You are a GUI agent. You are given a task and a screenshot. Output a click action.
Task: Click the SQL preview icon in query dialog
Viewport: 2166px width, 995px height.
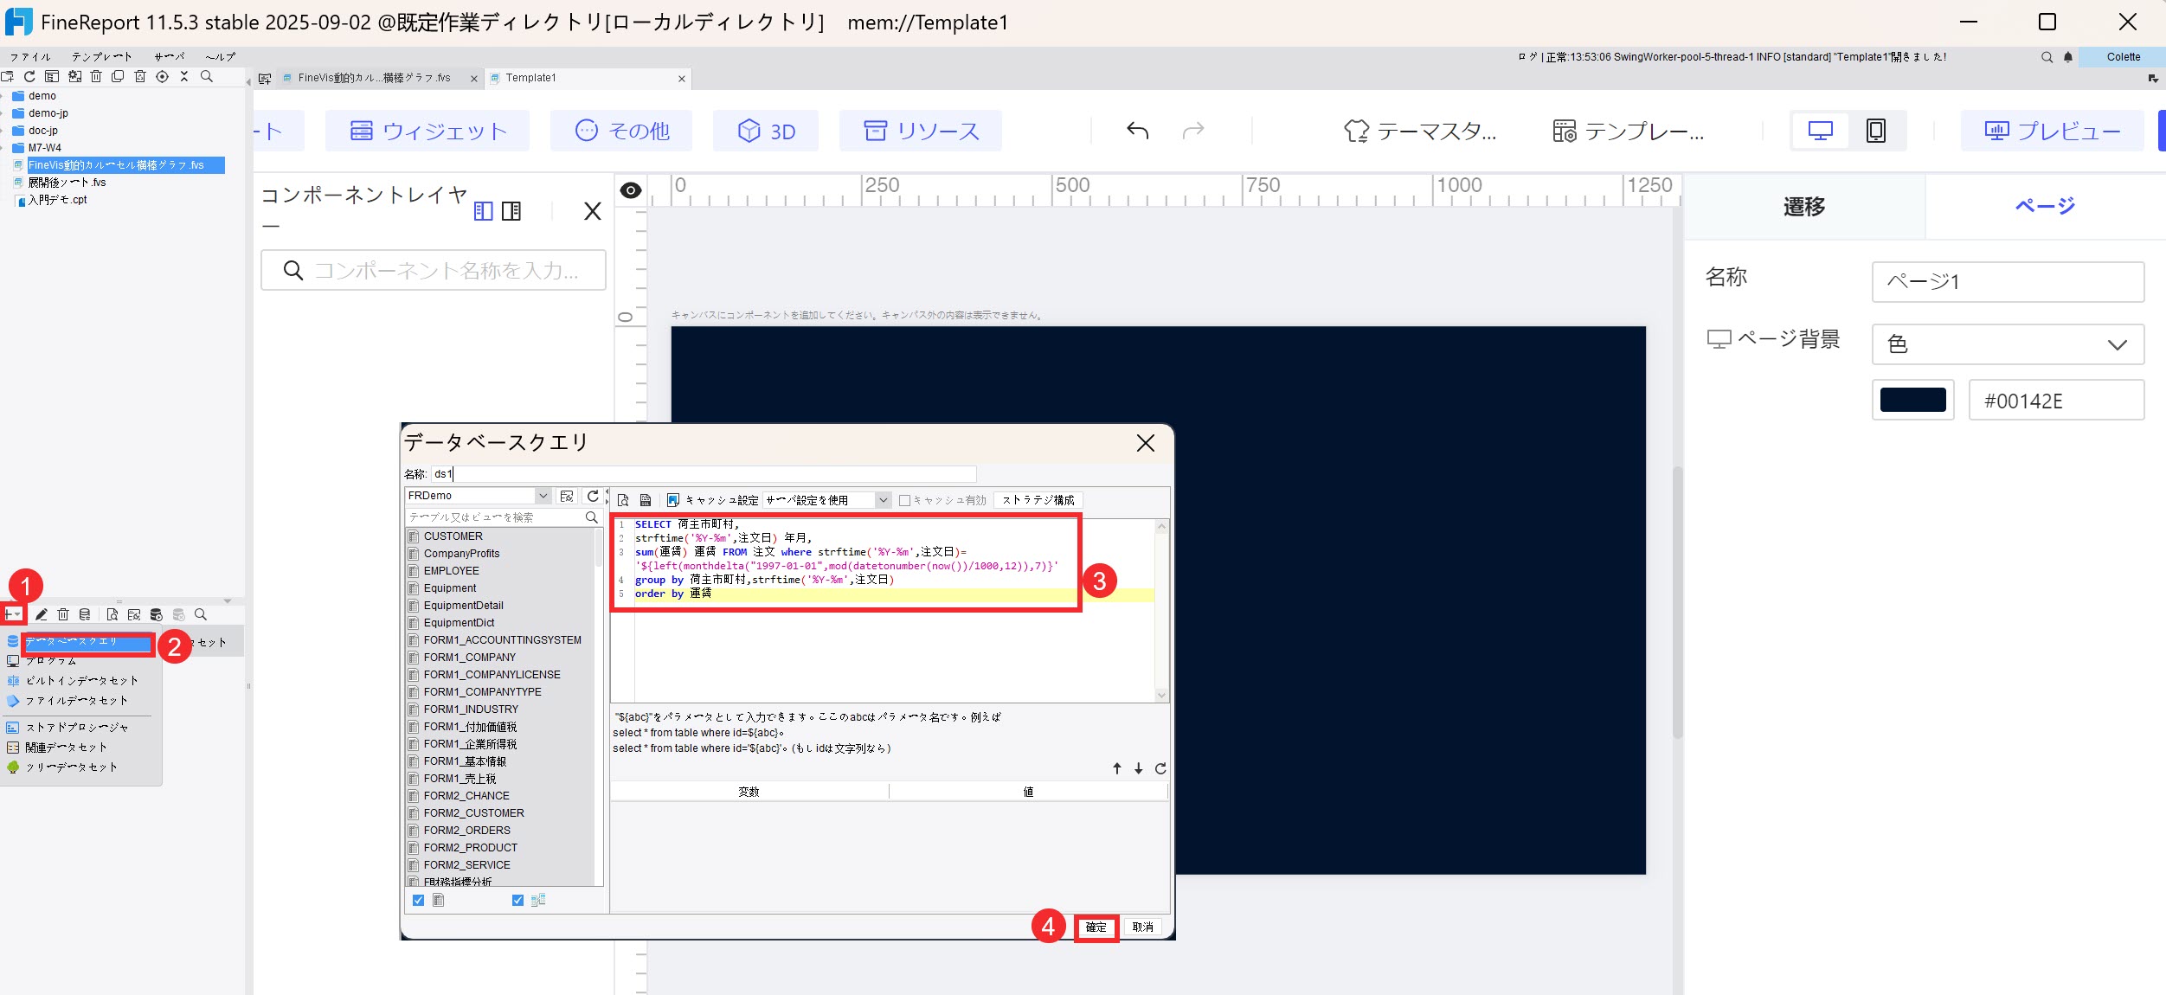click(623, 500)
